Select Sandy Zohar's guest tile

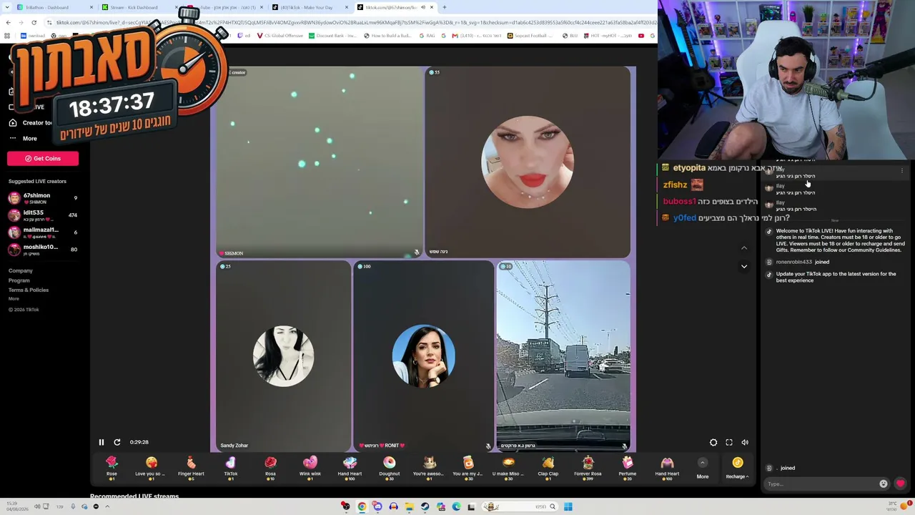click(283, 356)
